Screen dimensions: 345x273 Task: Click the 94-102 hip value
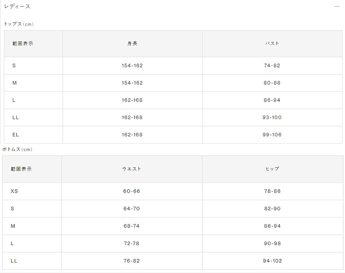point(272,261)
